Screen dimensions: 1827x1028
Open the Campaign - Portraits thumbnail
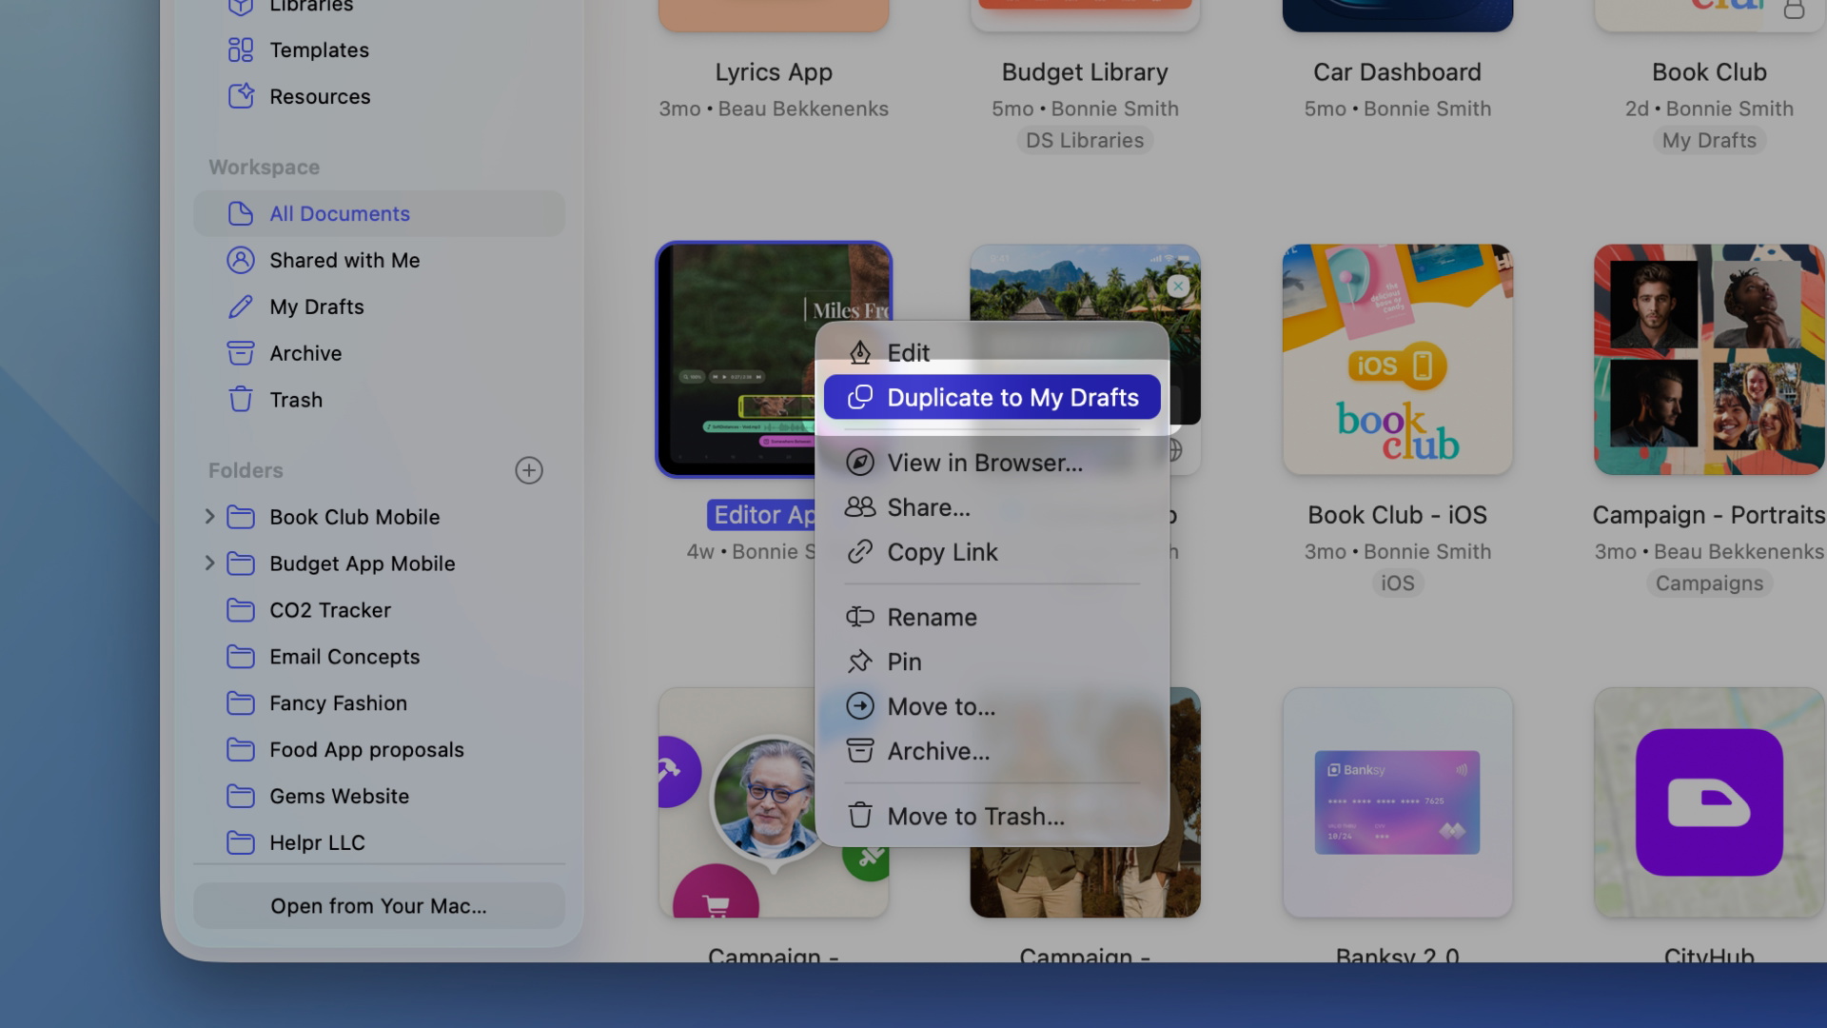pos(1709,360)
